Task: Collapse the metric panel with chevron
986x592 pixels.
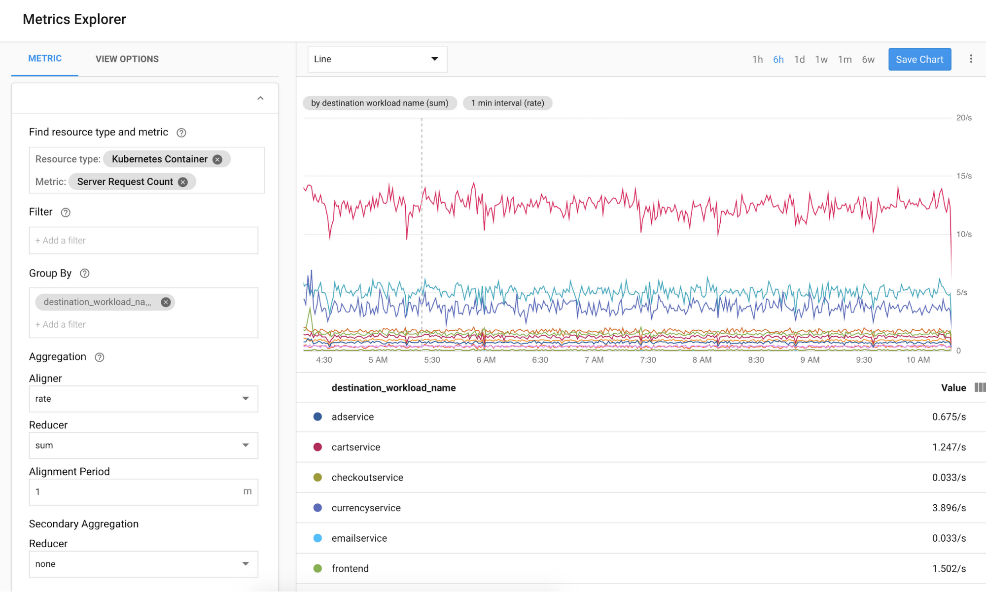Action: pos(260,98)
